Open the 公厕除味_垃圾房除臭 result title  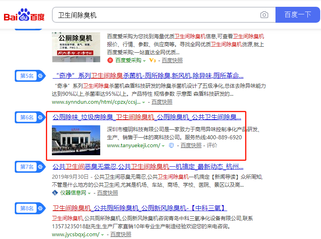click(147, 117)
